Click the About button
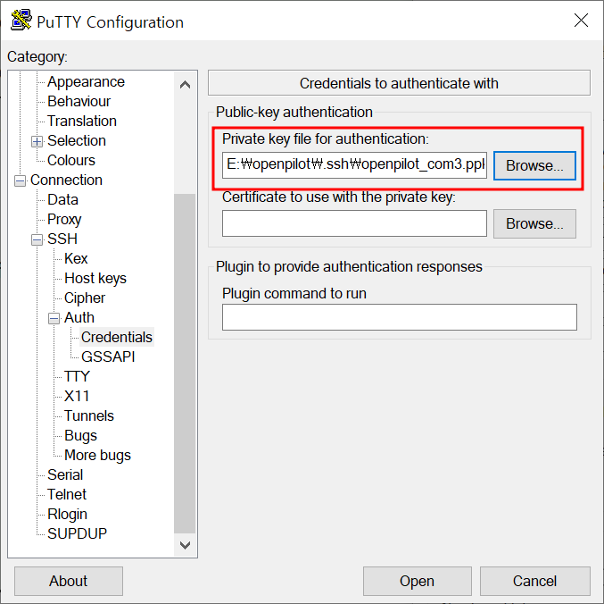Screen dimensions: 604x604 click(69, 581)
